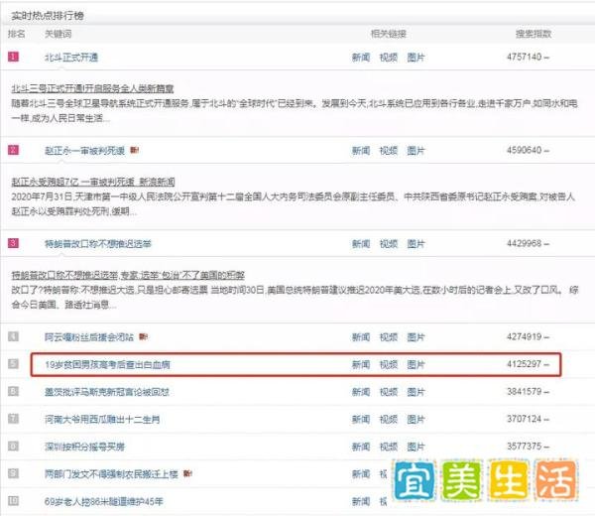Click rank 3 badge
The image size is (595, 516).
tap(13, 243)
